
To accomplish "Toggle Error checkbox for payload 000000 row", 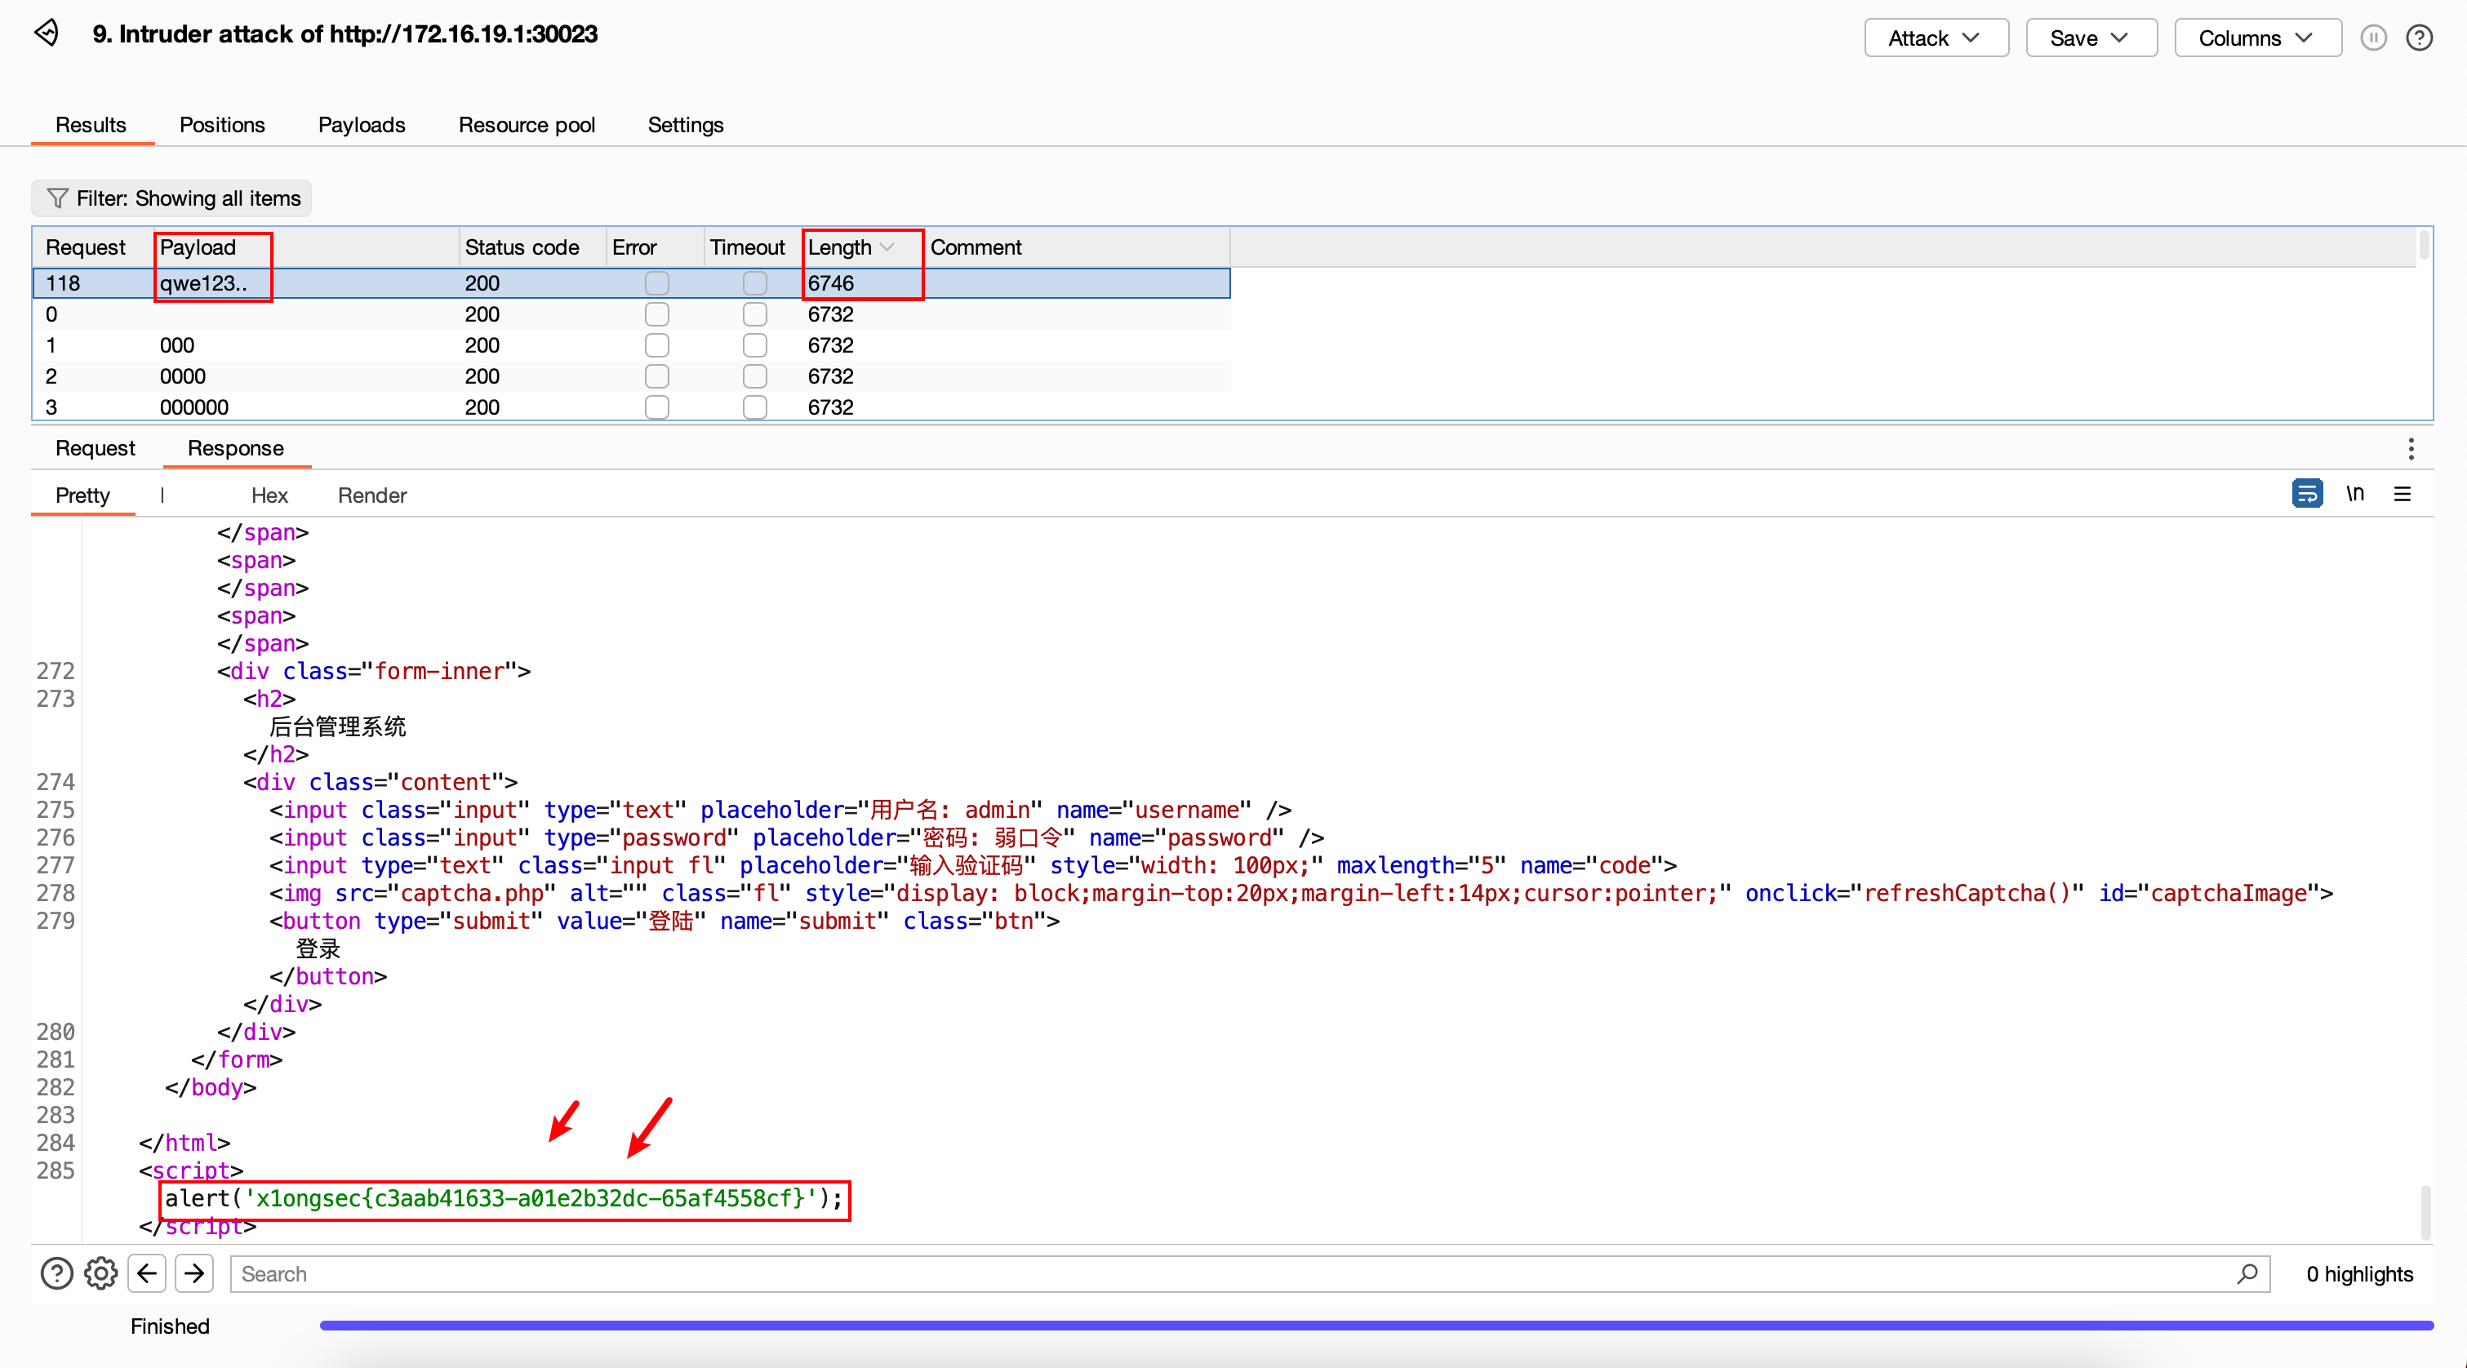I will (x=657, y=406).
